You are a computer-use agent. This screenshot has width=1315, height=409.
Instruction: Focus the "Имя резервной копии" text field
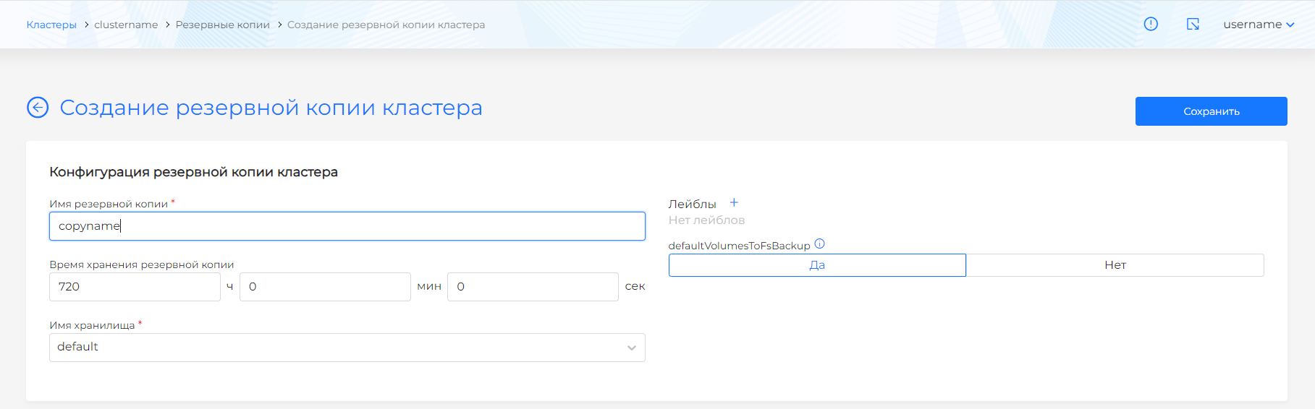point(347,226)
